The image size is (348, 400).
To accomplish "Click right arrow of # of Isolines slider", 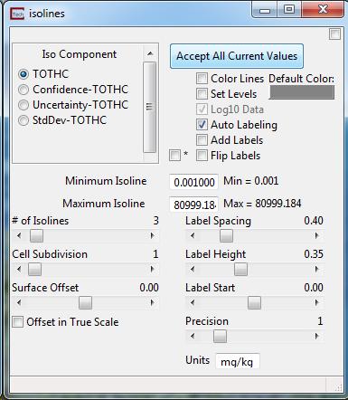I will (153, 235).
